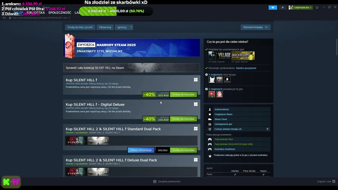Open SILENT HILL 2 thumbnail in Deluxe Dual Pack
The image size is (338, 190).
click(98, 172)
